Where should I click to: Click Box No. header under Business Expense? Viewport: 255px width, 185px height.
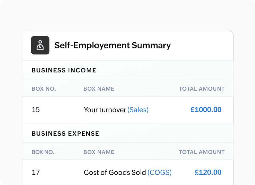tap(43, 152)
